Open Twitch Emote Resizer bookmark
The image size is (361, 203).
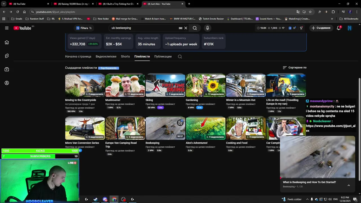(211, 19)
